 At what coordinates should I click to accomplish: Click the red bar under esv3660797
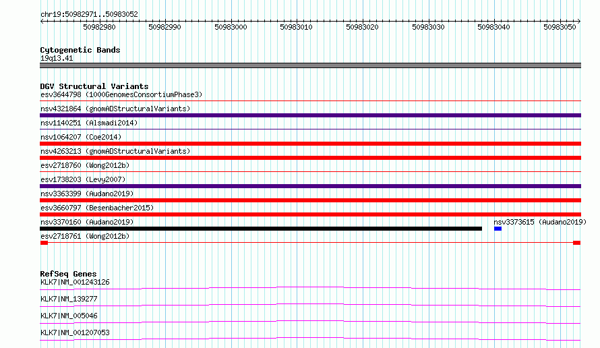[310, 214]
